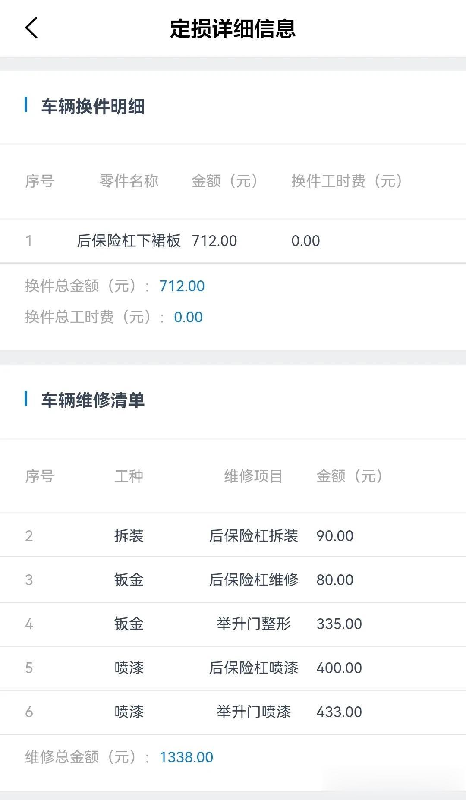Screen dimensions: 466x800
Task: Select the 举升门整形 repair row
Action: point(233,624)
